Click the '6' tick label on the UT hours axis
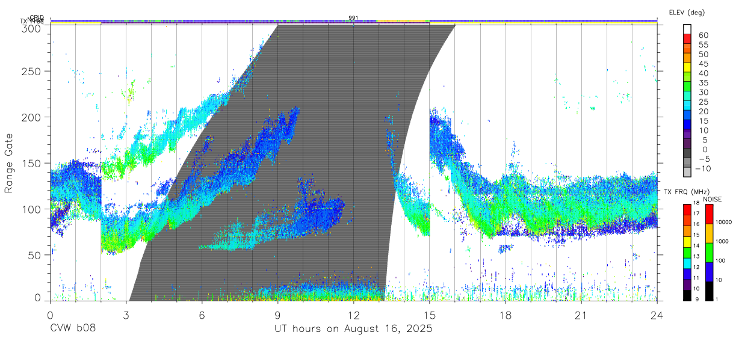The image size is (739, 341). pos(202,316)
